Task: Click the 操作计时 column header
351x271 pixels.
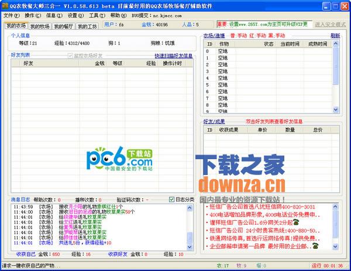Action: click(x=173, y=63)
